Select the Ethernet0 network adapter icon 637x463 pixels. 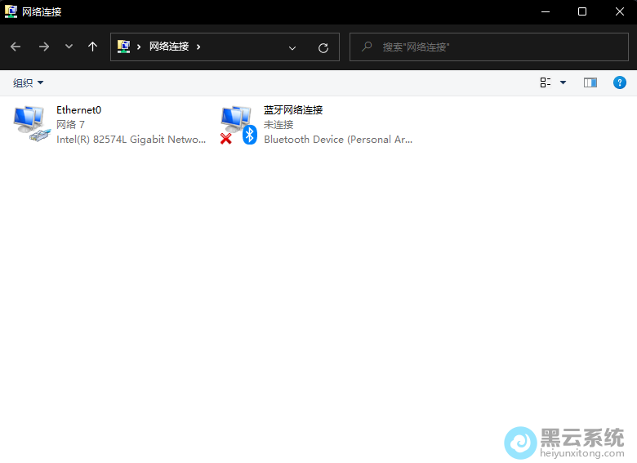click(32, 124)
